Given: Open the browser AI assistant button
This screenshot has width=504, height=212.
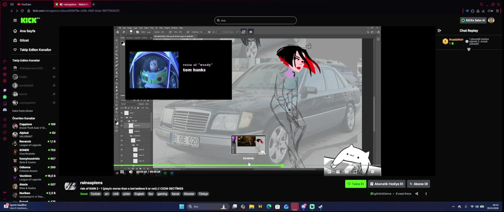Looking at the screenshot, I should click(x=490, y=11).
